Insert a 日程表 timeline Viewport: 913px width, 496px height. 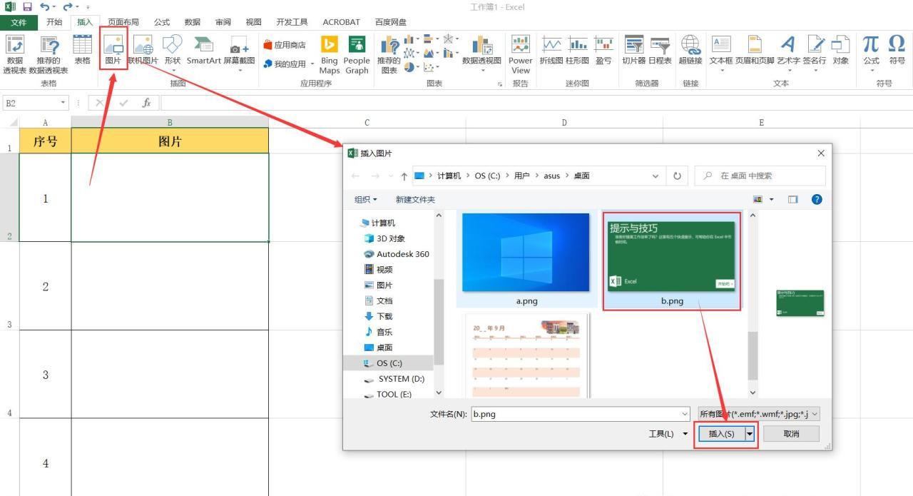click(x=660, y=50)
